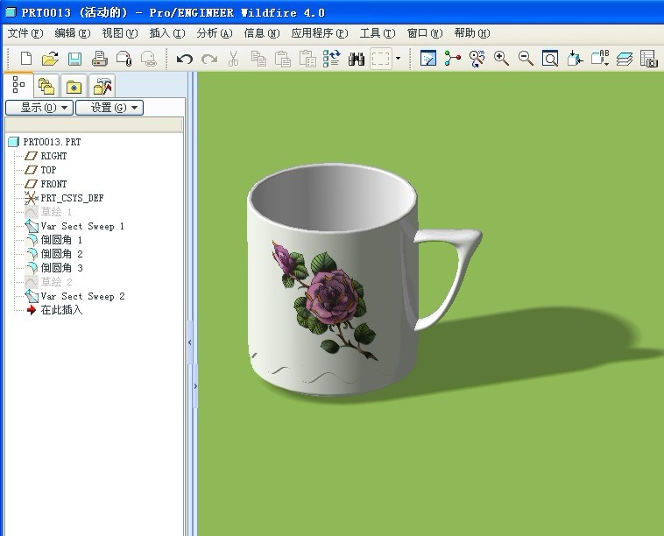Screen dimensions: 664x536
Task: Open the 帮助(H) menu
Action: pos(472,33)
